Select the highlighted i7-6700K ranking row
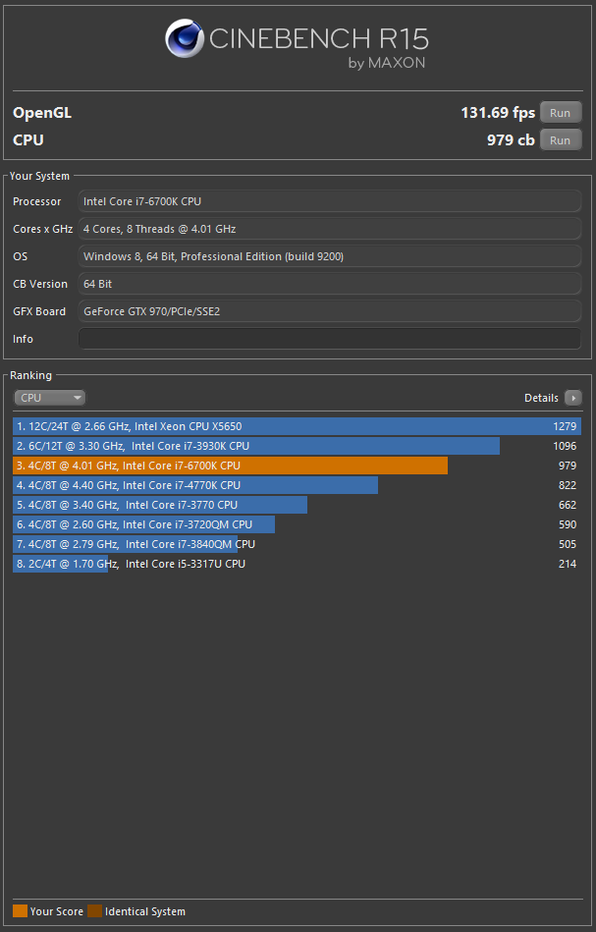The height and width of the screenshot is (932, 596). (x=295, y=466)
